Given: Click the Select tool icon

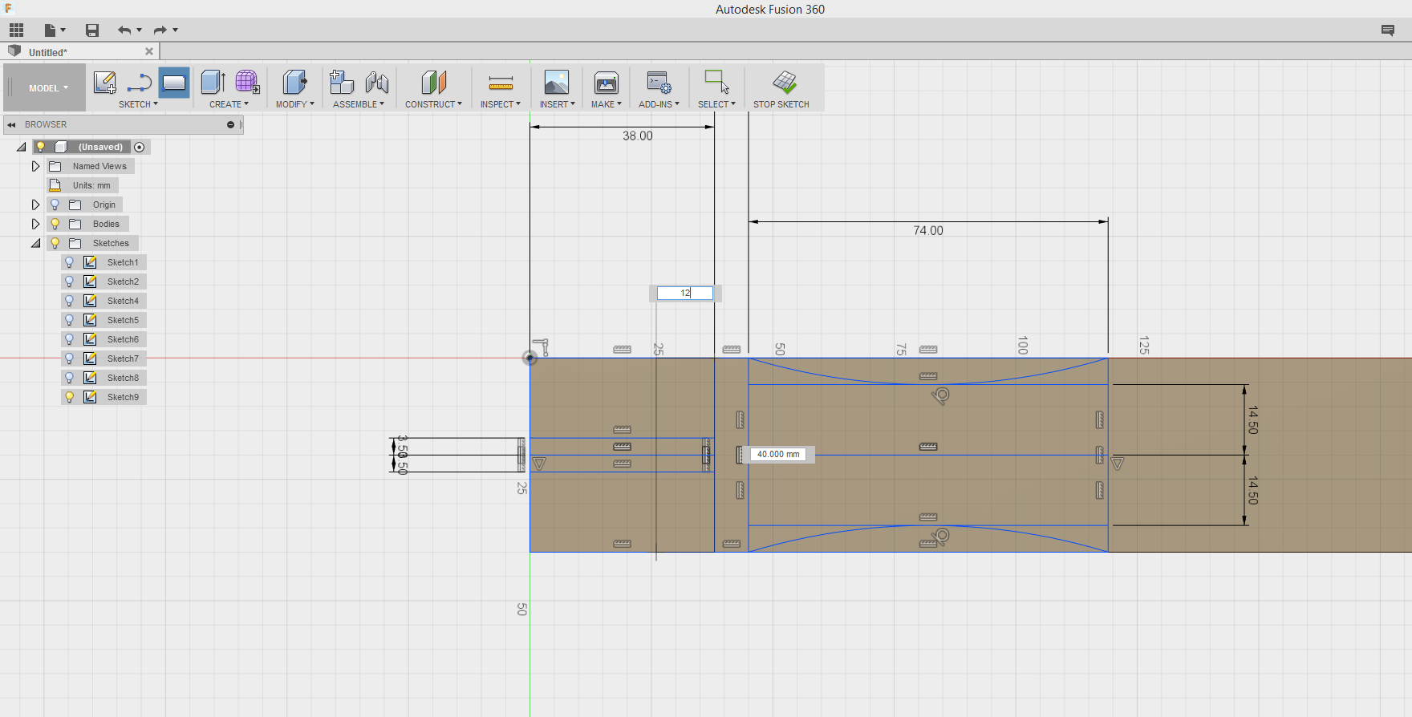Looking at the screenshot, I should coord(716,82).
